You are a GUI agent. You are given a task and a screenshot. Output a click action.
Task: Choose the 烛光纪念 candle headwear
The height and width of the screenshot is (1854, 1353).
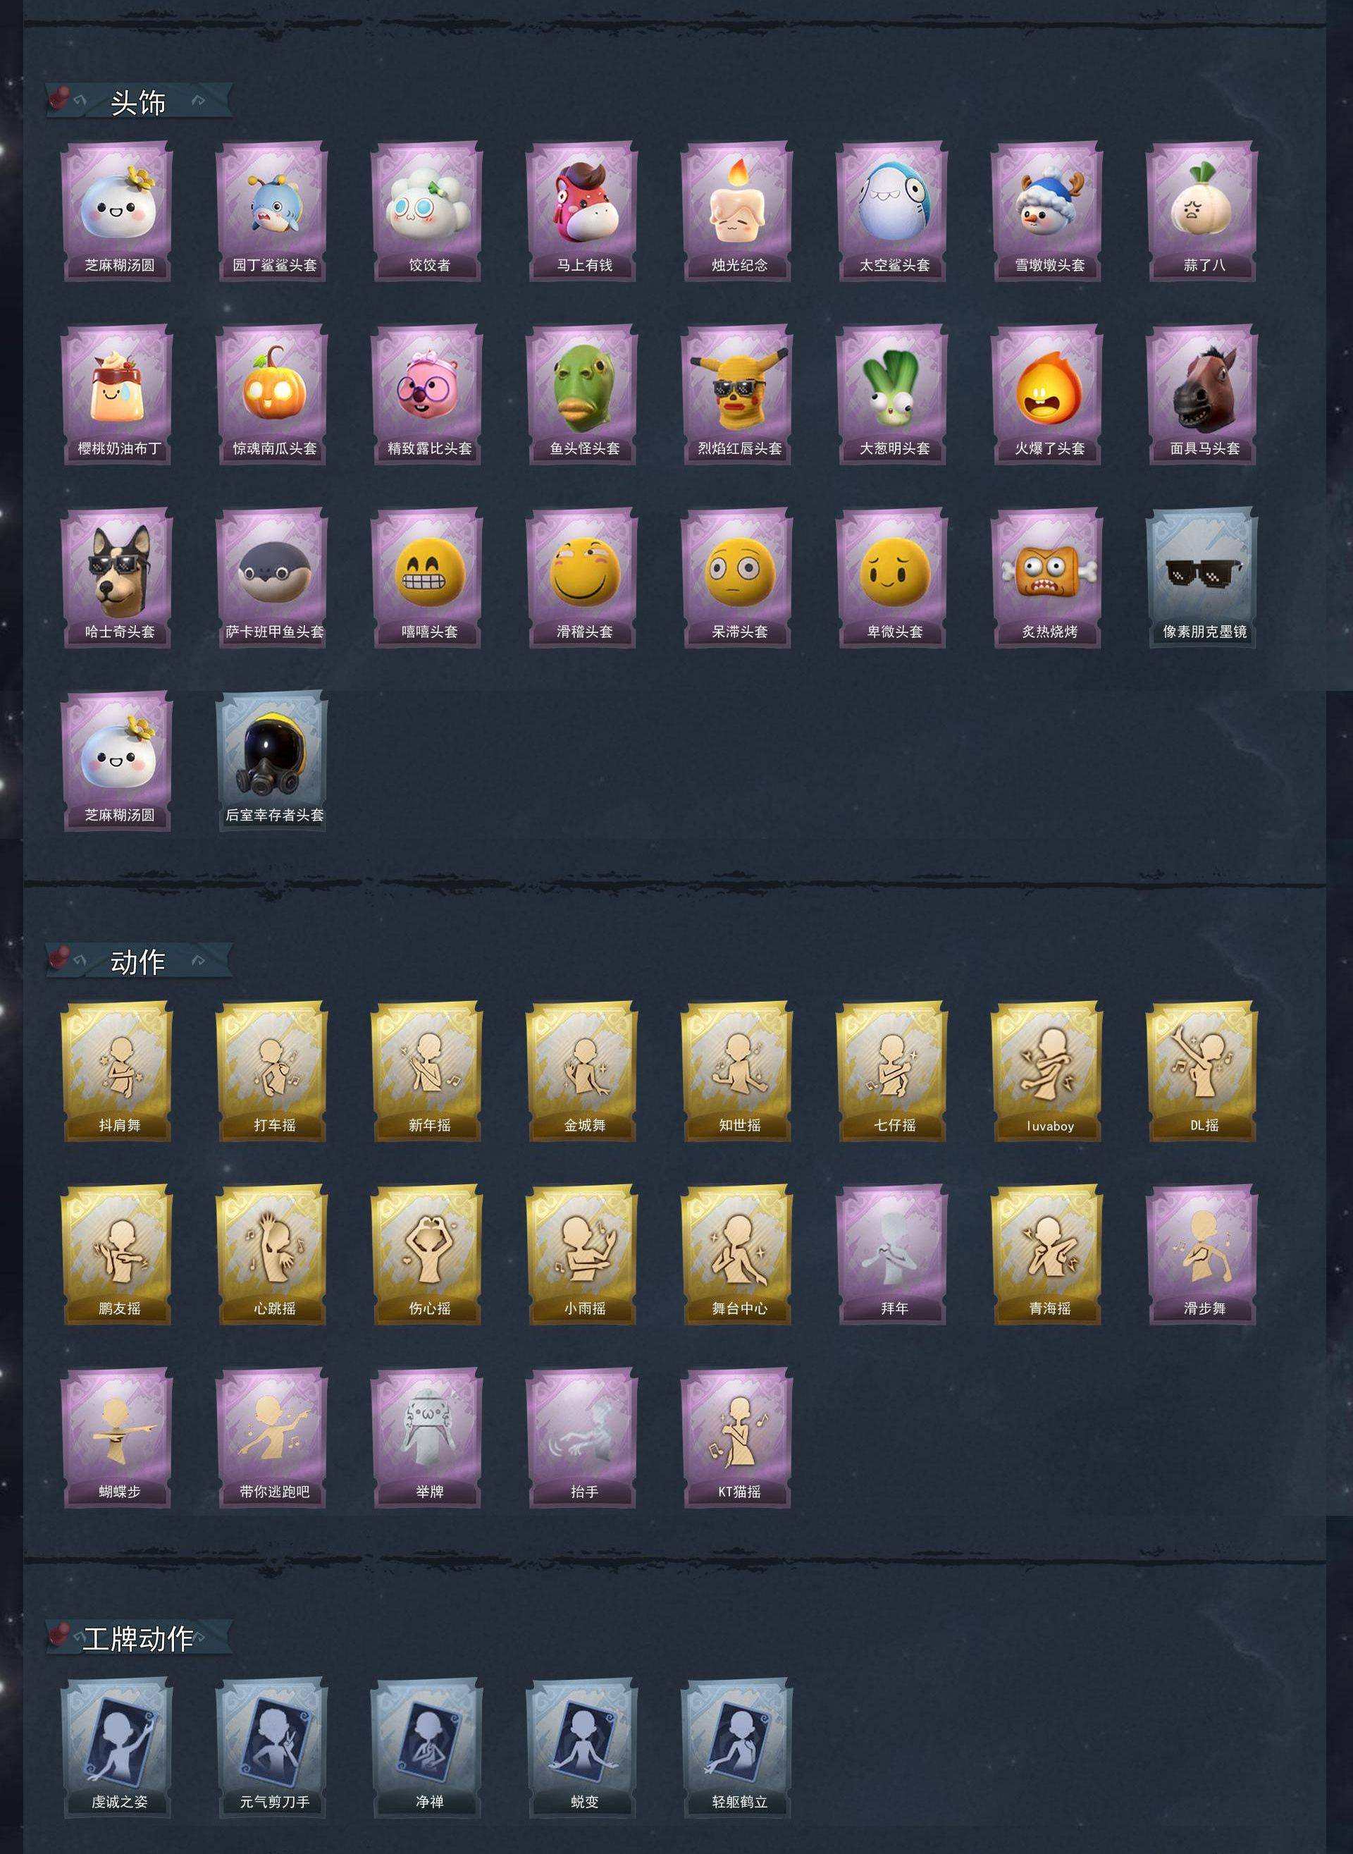click(x=738, y=211)
